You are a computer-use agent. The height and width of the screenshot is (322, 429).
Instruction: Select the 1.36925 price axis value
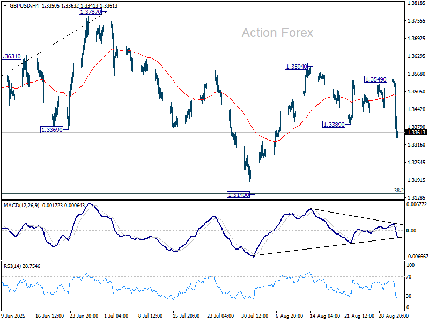click(x=417, y=38)
